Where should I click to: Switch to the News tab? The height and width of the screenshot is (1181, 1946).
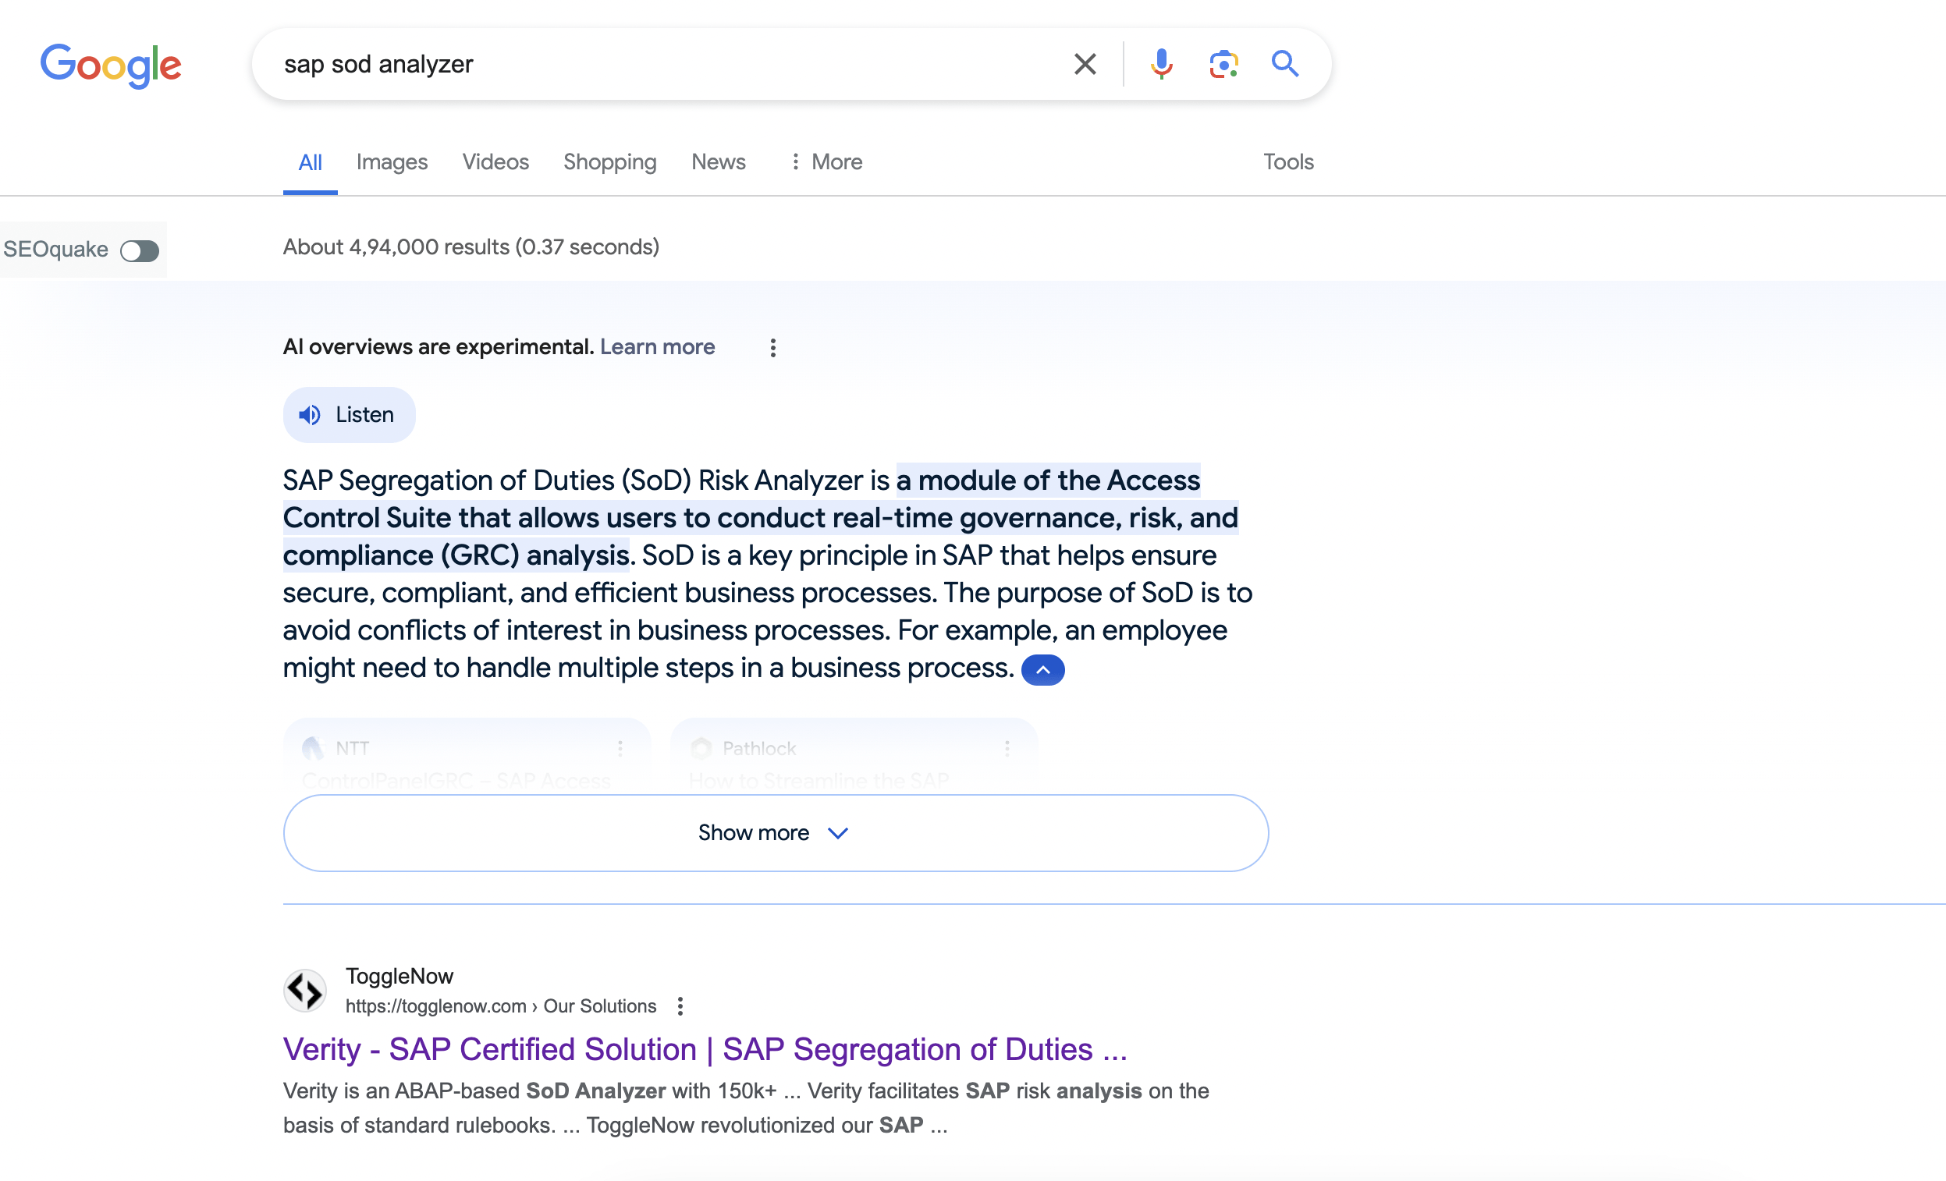(x=718, y=161)
